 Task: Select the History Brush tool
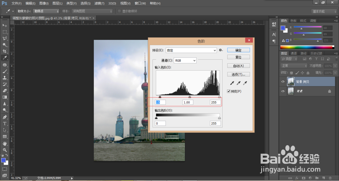[4, 84]
